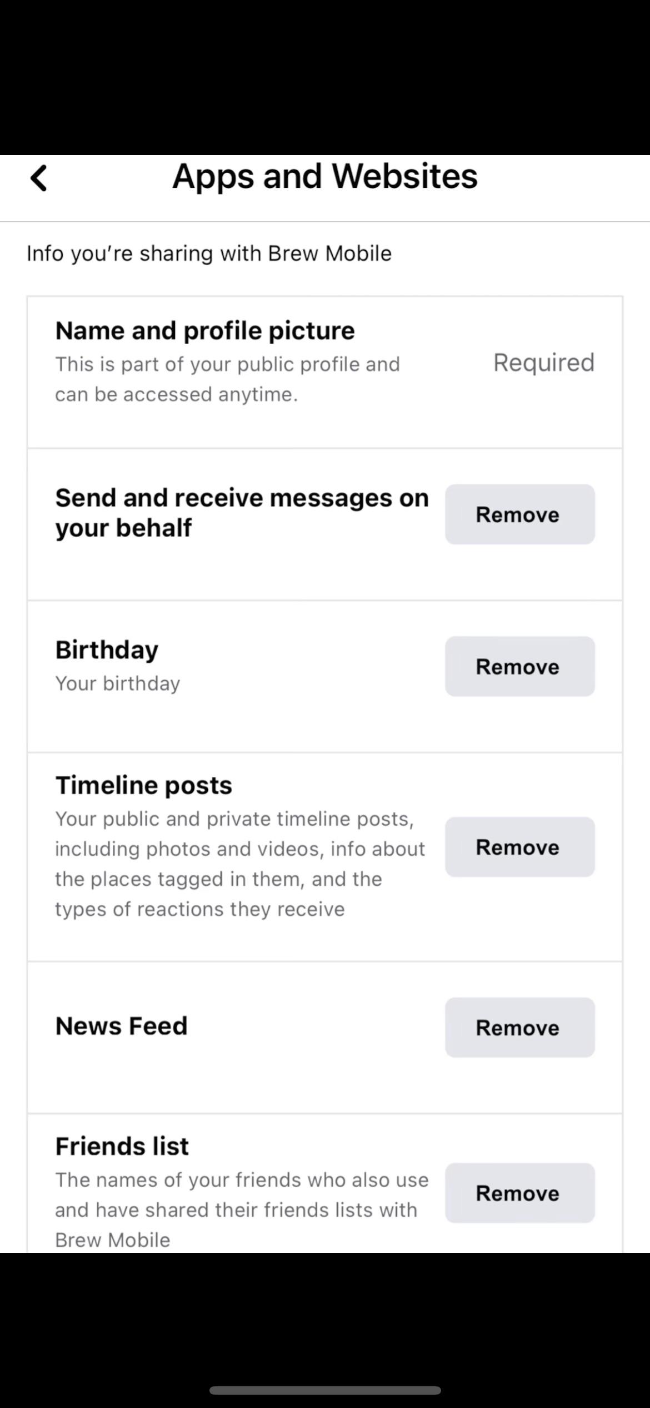This screenshot has width=650, height=1408.
Task: Remove Timeline posts access
Action: [519, 847]
